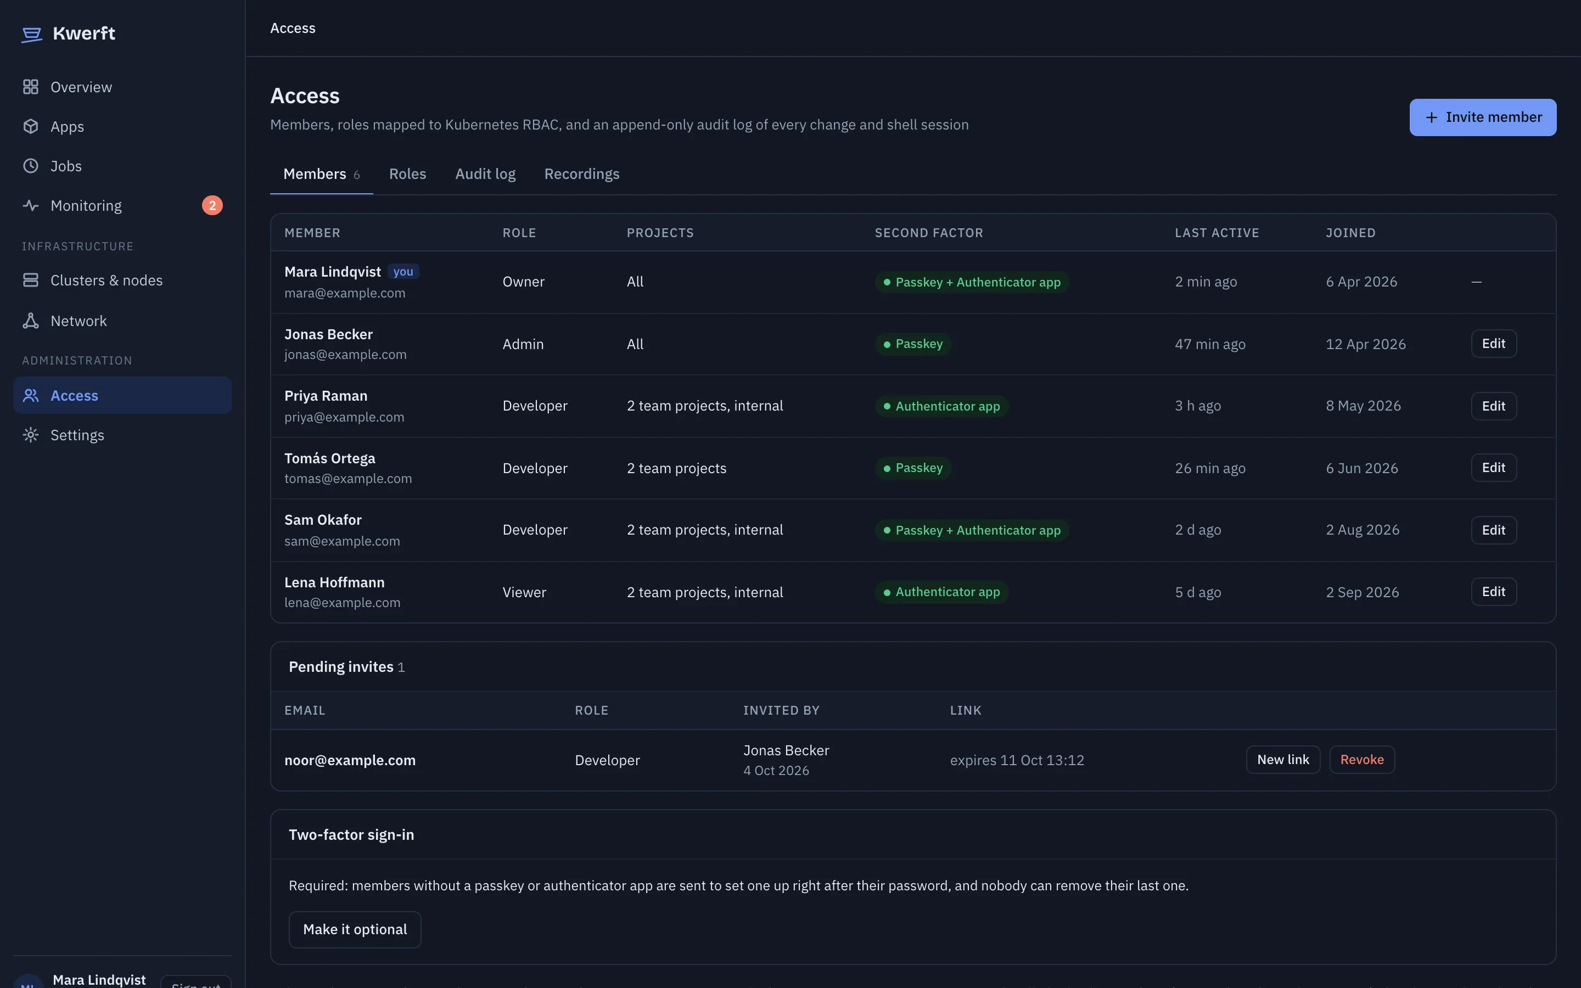
Task: Click the LAST ACTIVE column header
Action: pos(1217,233)
